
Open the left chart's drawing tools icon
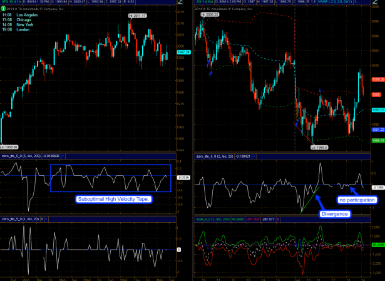point(180,2)
